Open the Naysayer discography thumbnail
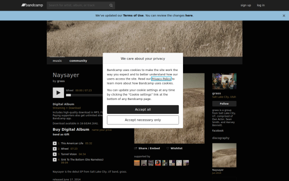This screenshot has width=289, height=181. pyautogui.click(x=224, y=155)
